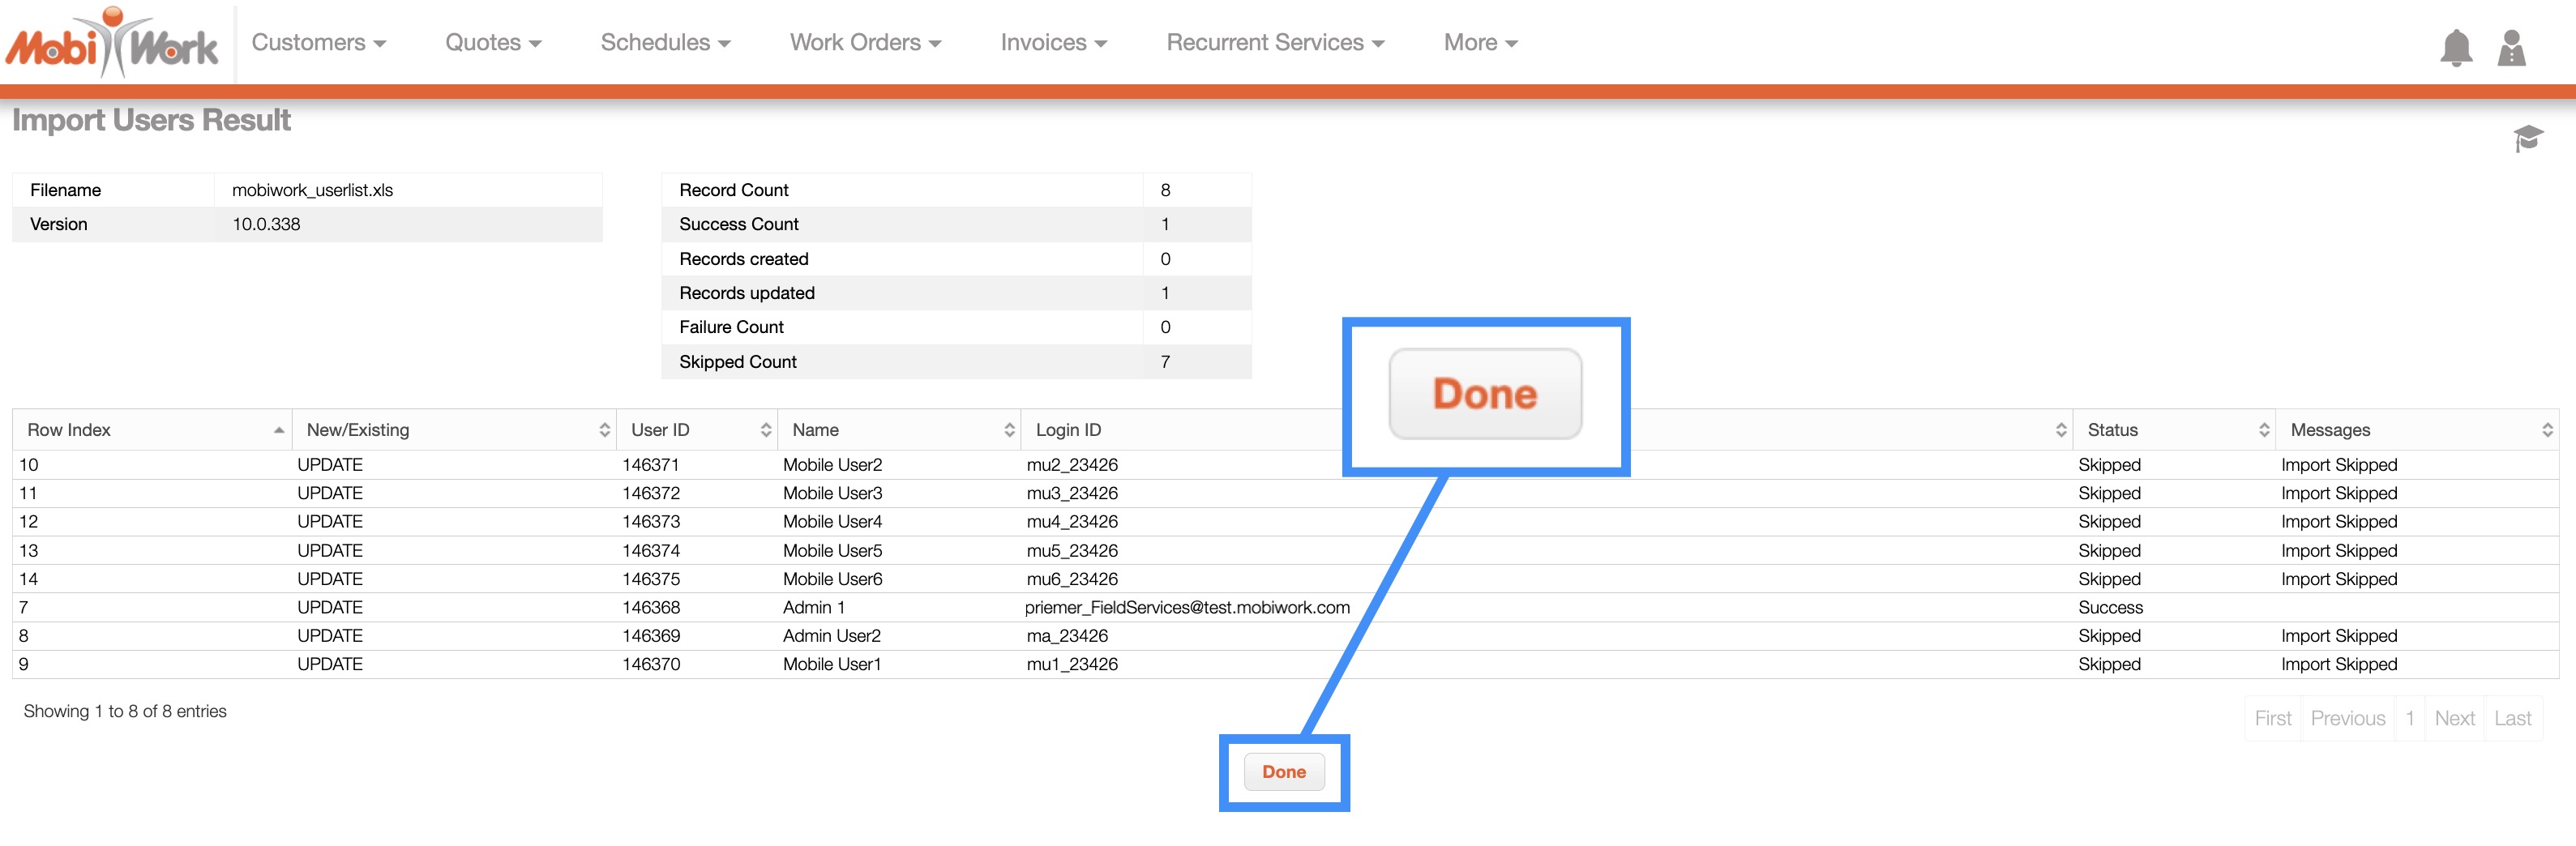Expand the Customers dropdown menu
Screen dimensions: 2576x846
(x=318, y=43)
